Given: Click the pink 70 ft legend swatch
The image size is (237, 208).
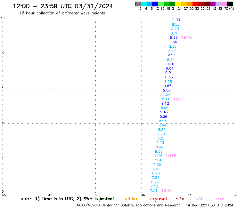Looking at the screenshot, I should point(224,4).
